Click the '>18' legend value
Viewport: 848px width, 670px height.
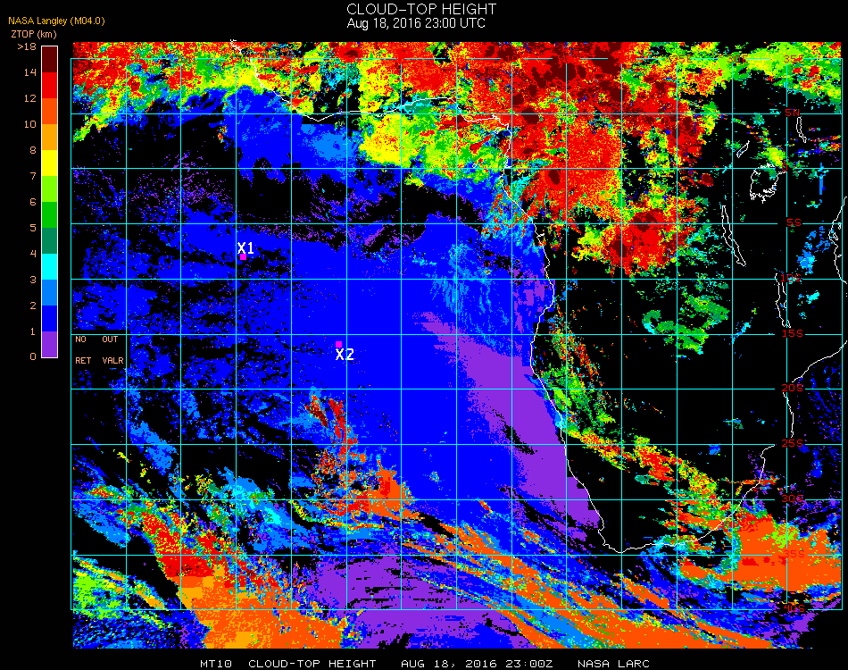[x=27, y=47]
